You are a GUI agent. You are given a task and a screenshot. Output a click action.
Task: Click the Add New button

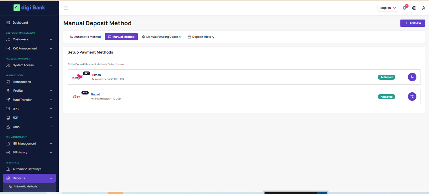[x=412, y=23]
